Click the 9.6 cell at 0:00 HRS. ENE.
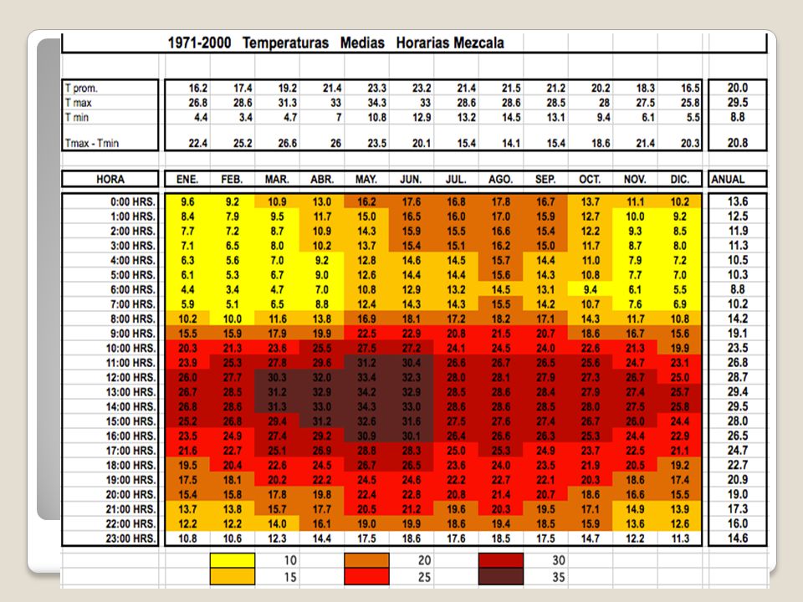803x602 pixels. point(187,202)
